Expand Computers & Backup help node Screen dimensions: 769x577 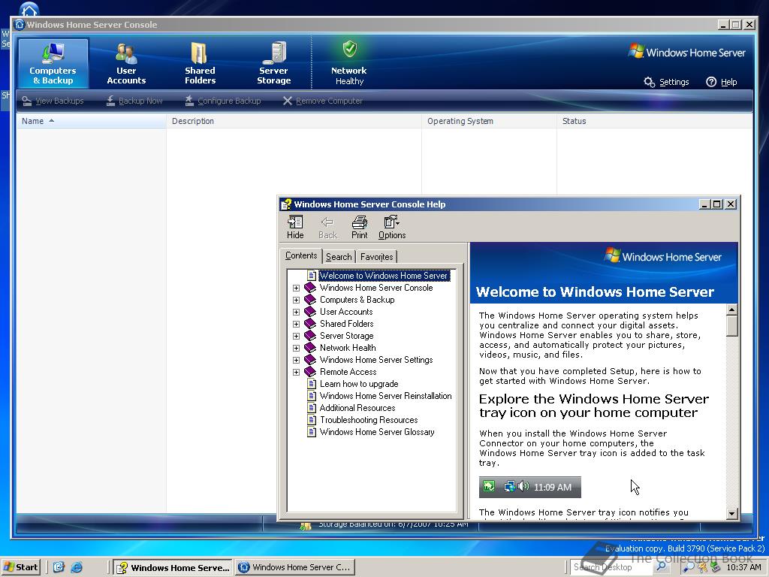tap(296, 300)
